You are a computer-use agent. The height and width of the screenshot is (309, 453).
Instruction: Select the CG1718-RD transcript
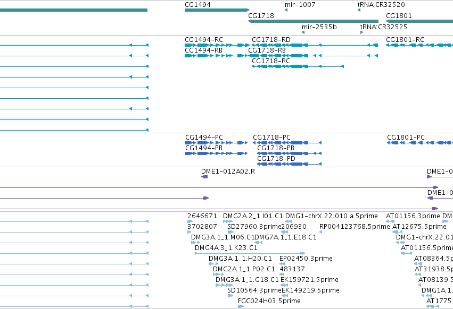pos(315,45)
